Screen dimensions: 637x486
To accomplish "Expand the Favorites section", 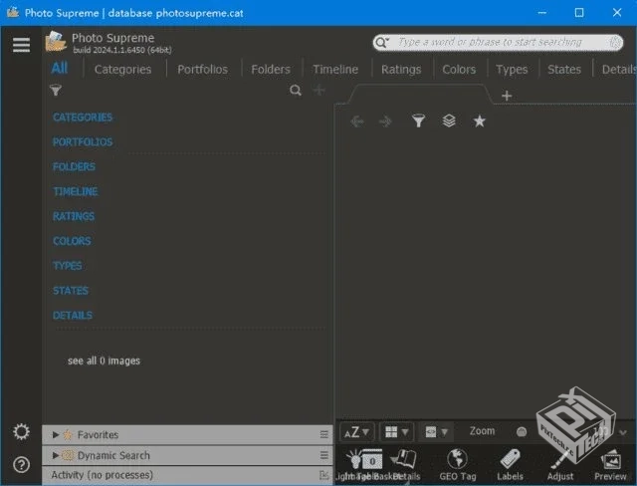I will pos(56,435).
